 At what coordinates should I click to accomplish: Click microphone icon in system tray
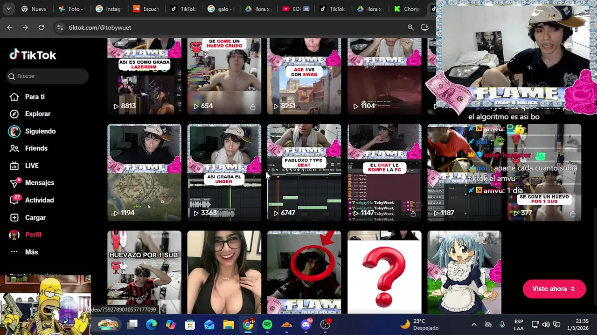pos(502,324)
